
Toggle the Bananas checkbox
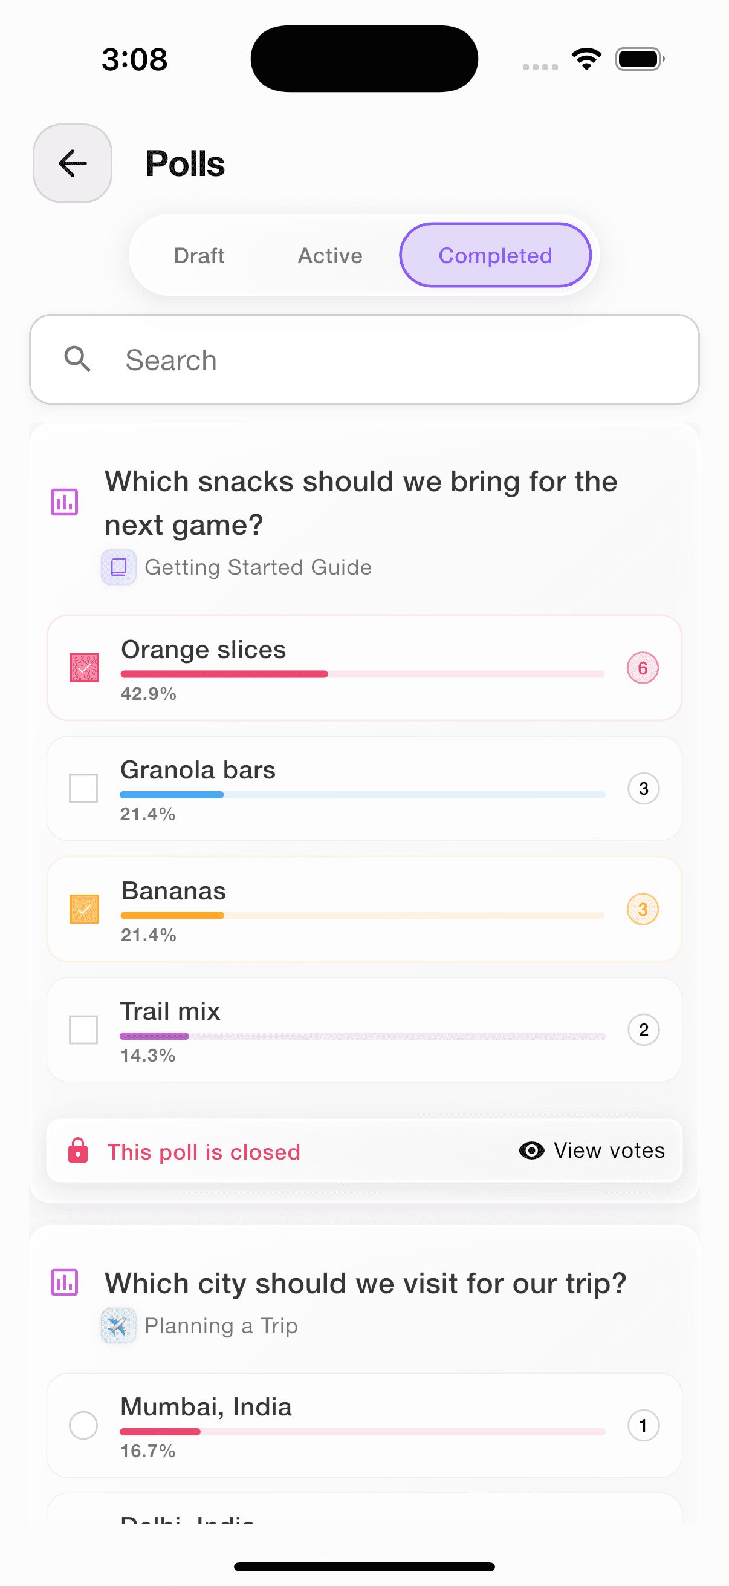84,909
